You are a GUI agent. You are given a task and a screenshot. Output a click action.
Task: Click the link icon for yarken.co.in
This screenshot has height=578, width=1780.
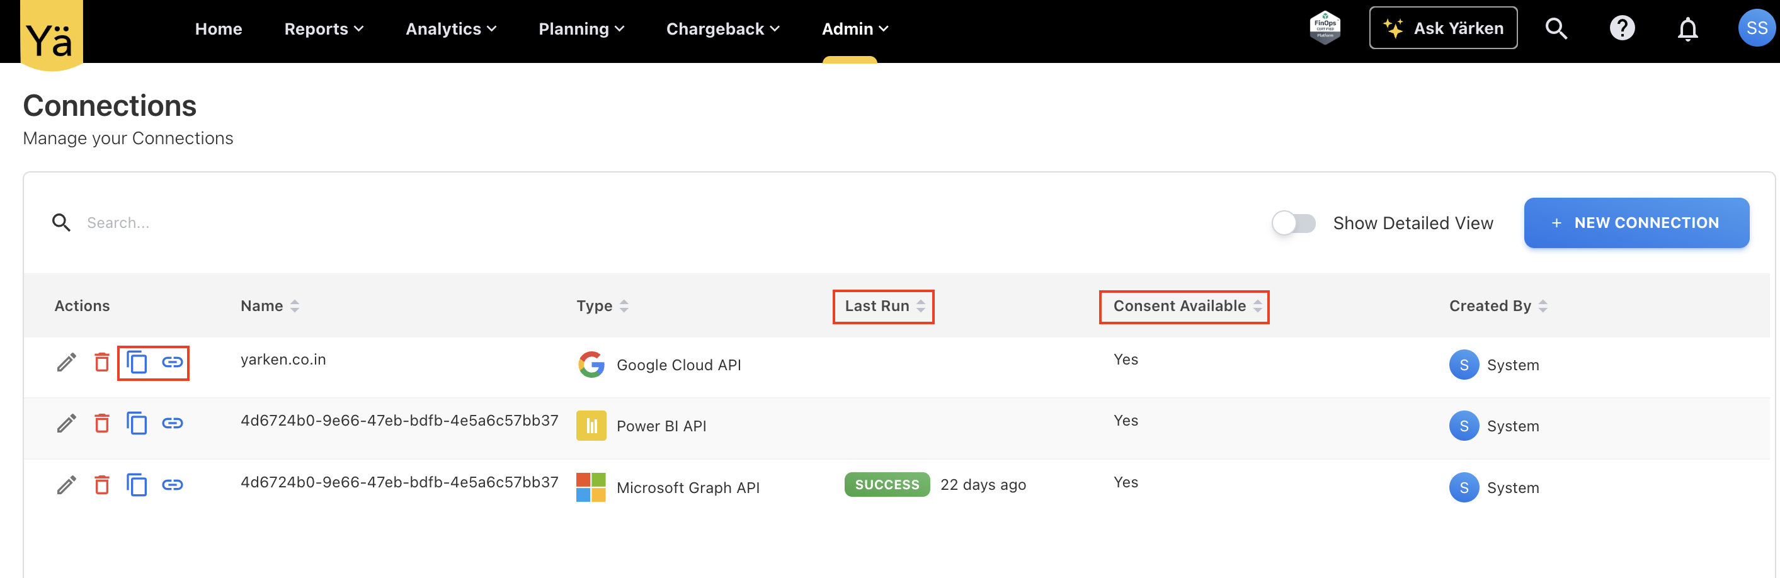tap(172, 362)
